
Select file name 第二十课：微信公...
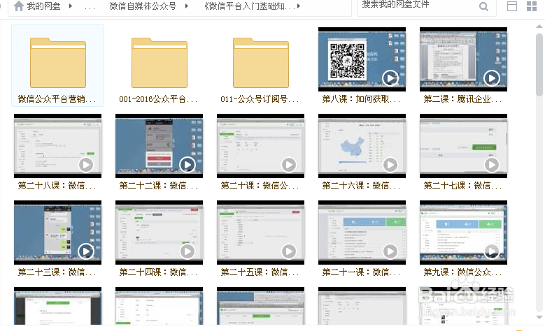(x=260, y=186)
